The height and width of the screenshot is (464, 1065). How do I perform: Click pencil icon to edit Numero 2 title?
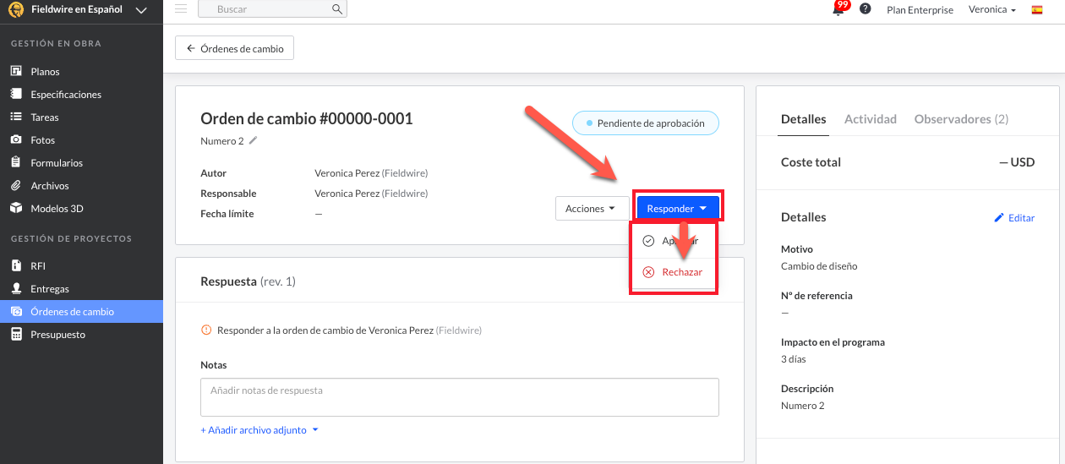click(x=253, y=140)
